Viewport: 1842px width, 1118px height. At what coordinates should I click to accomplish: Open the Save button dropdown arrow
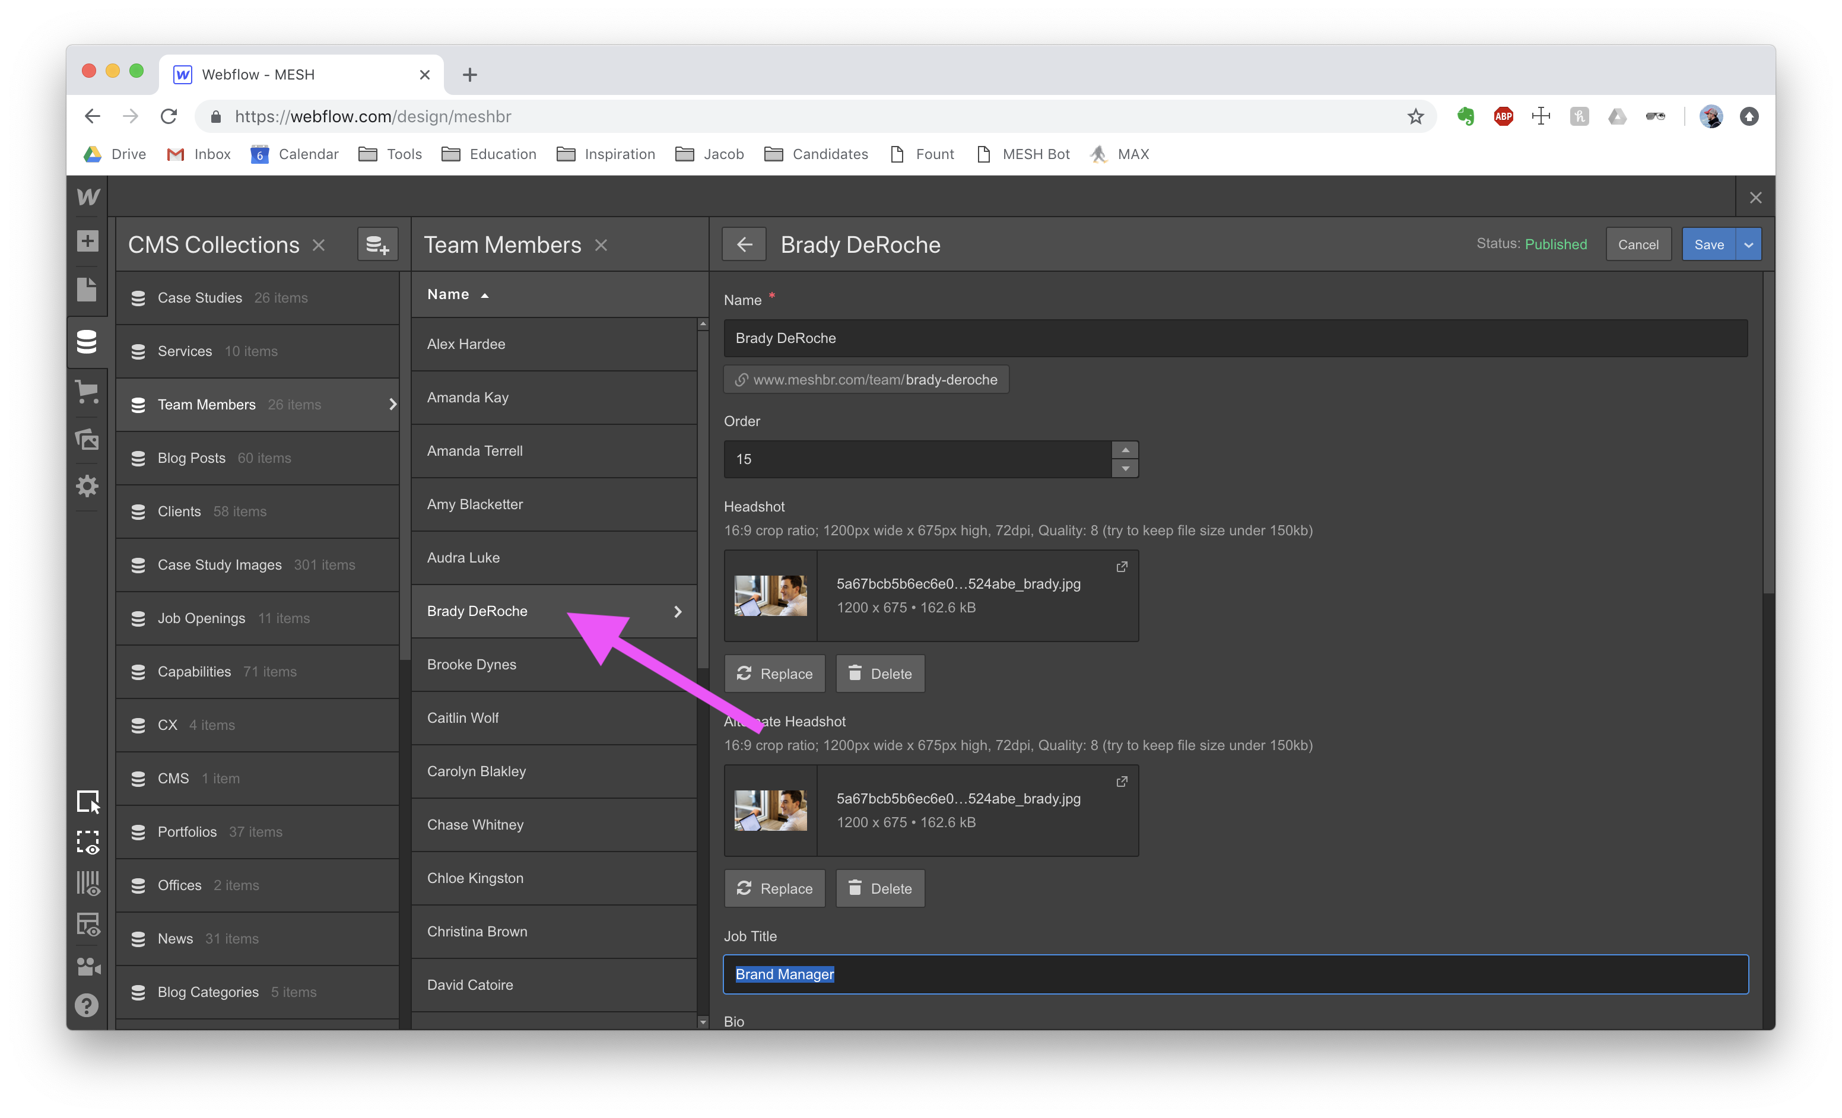point(1748,244)
